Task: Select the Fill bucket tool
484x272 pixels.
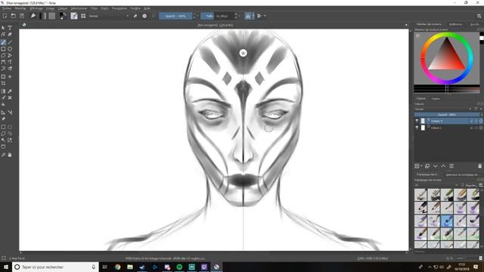Action: point(3,104)
